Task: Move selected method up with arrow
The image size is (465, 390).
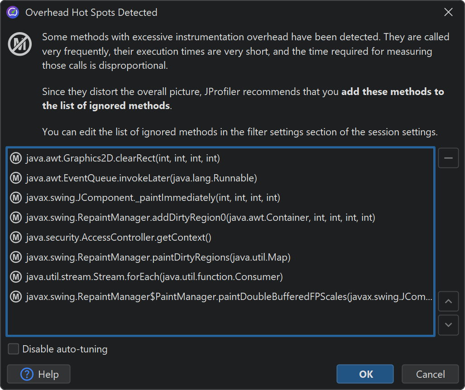Action: click(448, 301)
